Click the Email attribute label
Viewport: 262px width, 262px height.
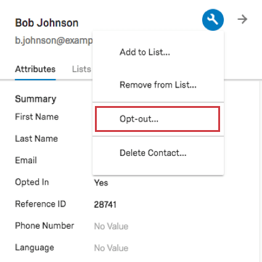click(x=26, y=160)
